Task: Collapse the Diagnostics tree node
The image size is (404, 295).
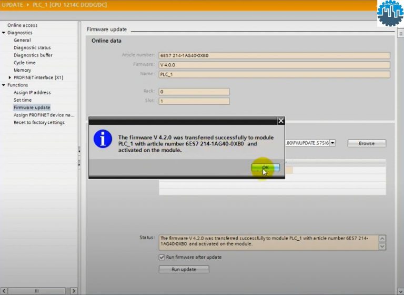Action: click(4, 33)
